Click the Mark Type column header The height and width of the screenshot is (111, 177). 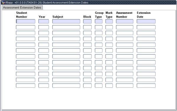pyautogui.click(x=109, y=15)
